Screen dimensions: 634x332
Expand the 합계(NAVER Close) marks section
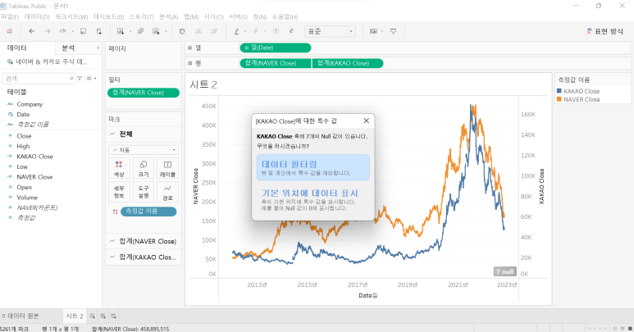pos(144,241)
